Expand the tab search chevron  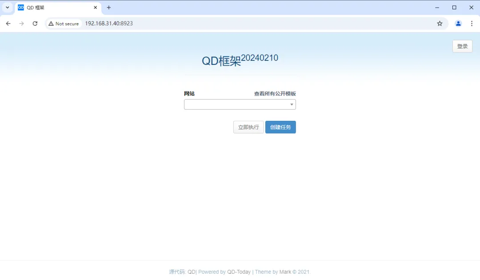tap(8, 8)
